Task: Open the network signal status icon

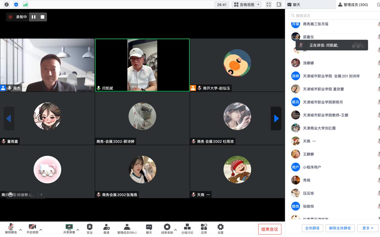Action: coord(25,4)
